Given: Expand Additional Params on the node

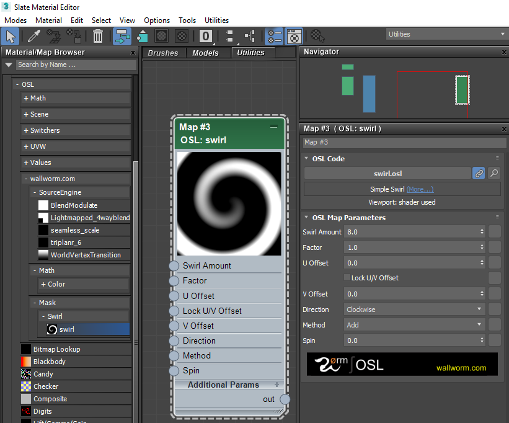Looking at the screenshot, I should click(x=277, y=385).
